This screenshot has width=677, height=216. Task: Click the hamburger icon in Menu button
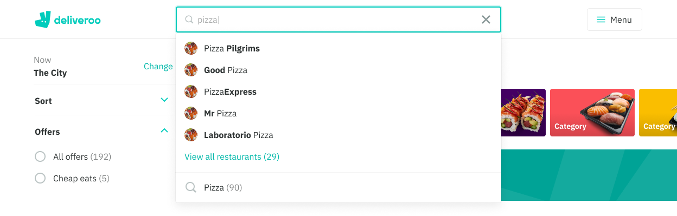(601, 19)
